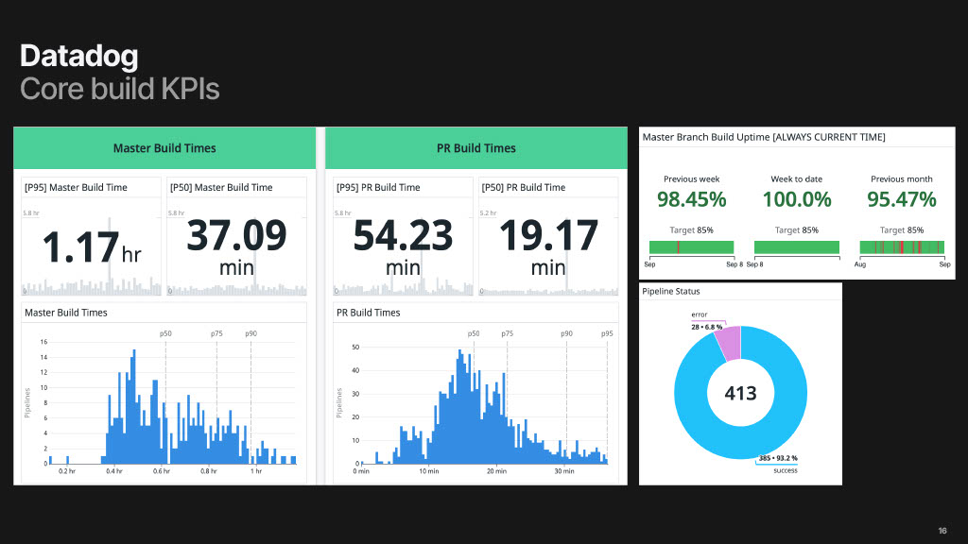Click the 20 min axis label
This screenshot has width=968, height=544.
tap(496, 471)
